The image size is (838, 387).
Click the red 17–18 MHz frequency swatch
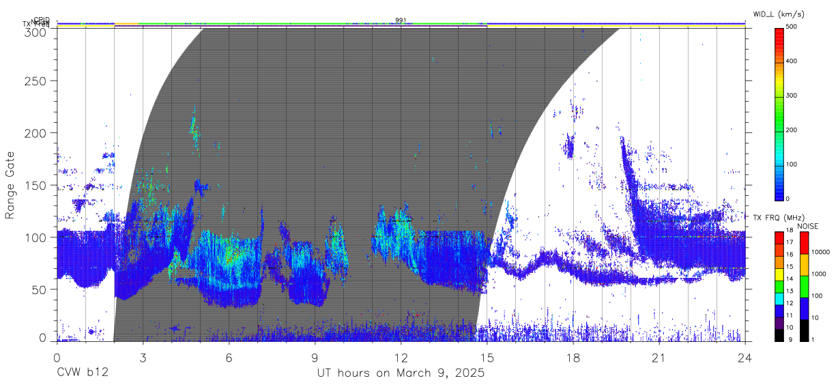pyautogui.click(x=779, y=238)
